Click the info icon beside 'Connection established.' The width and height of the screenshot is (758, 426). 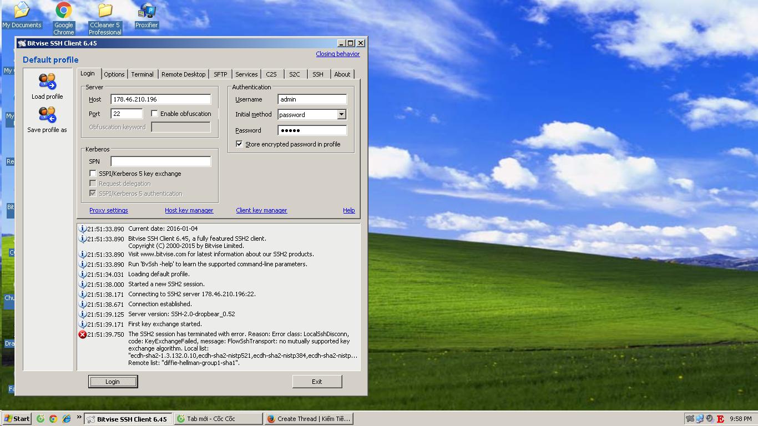83,305
